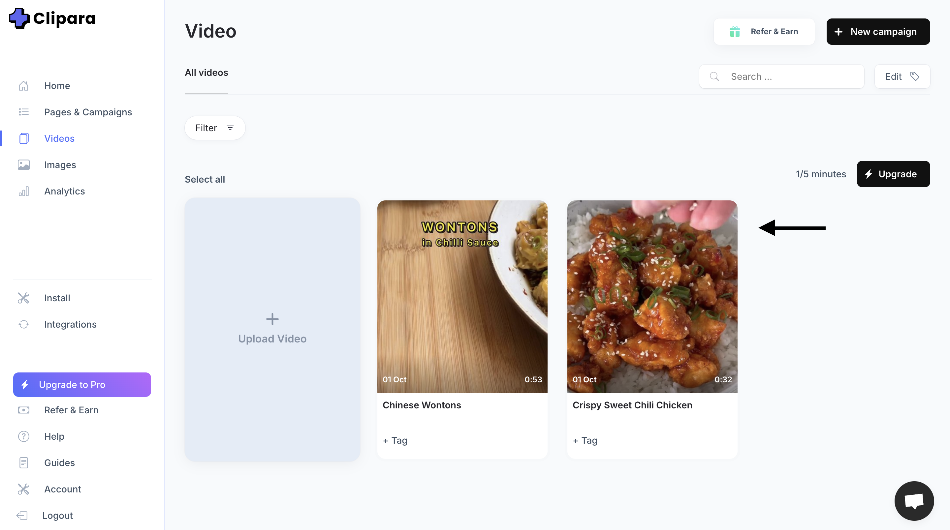
Task: Click the Install tools icon
Action: (x=24, y=298)
